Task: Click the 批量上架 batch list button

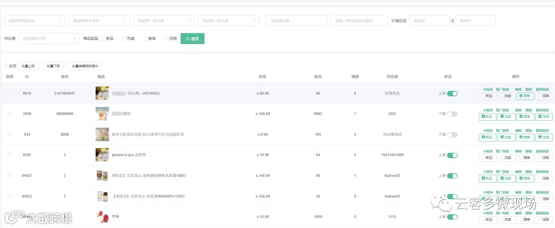Action: point(28,66)
